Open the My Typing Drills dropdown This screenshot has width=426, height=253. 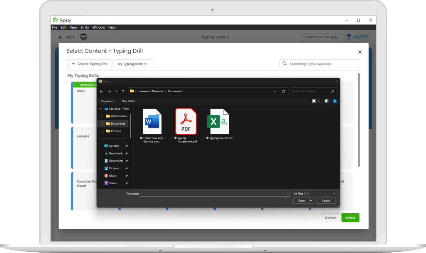click(x=133, y=64)
